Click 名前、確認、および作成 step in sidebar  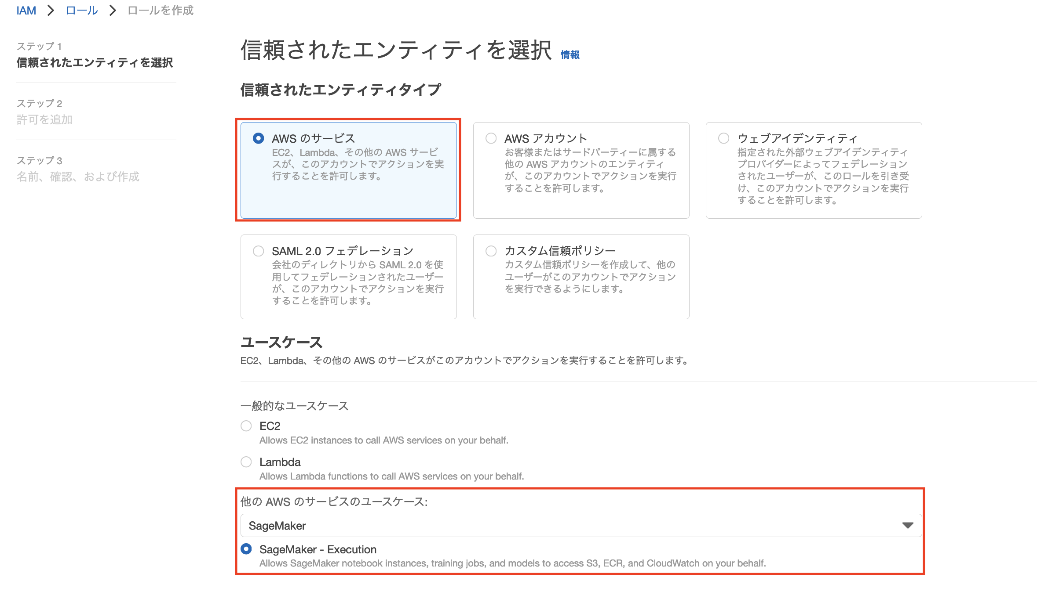[78, 177]
